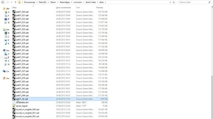Open Data (D:) in the address path
The image size is (213, 119).
(43, 2)
